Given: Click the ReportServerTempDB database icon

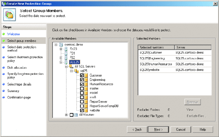Looking at the screenshot, I should 86,106.
